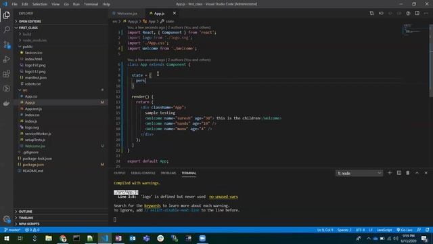
Task: Click the Split Editor icon
Action: [417, 14]
